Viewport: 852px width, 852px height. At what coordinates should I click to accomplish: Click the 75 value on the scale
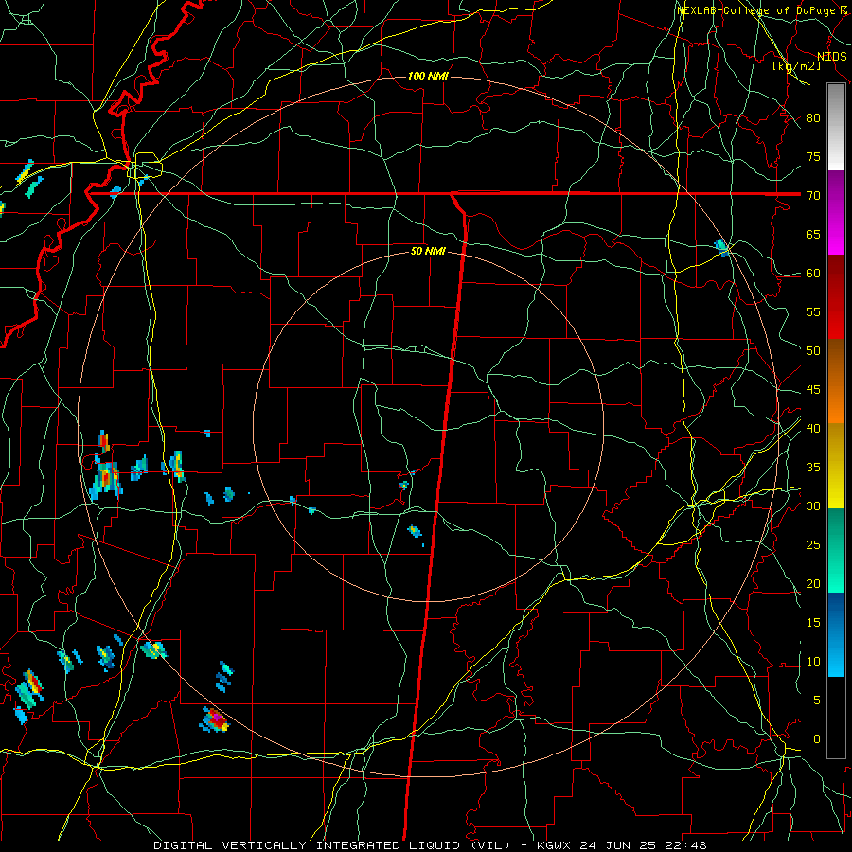pyautogui.click(x=813, y=156)
